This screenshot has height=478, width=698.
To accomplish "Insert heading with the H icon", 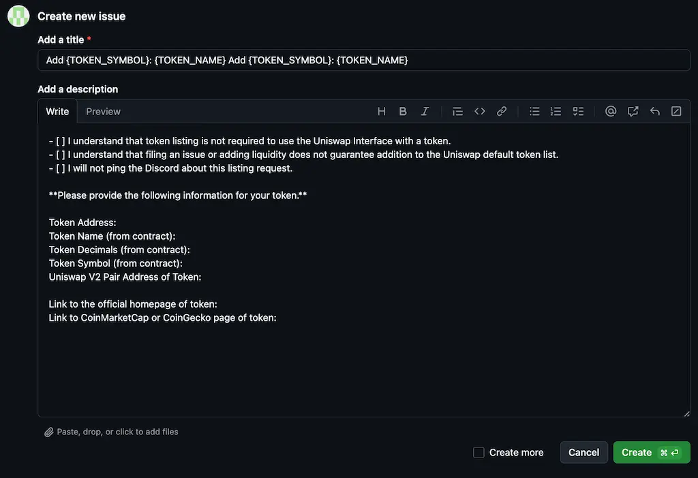I will (382, 111).
